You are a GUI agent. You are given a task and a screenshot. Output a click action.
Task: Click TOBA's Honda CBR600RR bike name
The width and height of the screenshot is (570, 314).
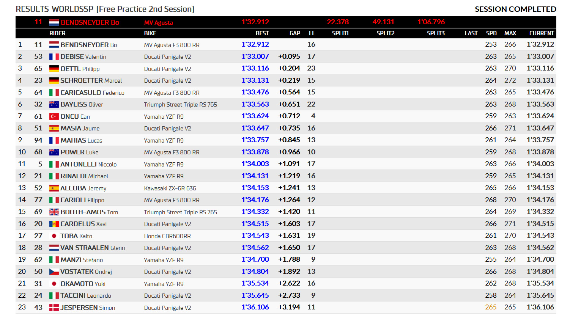click(x=167, y=236)
